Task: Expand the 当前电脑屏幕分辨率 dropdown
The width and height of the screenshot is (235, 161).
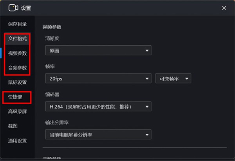Action: [98, 135]
